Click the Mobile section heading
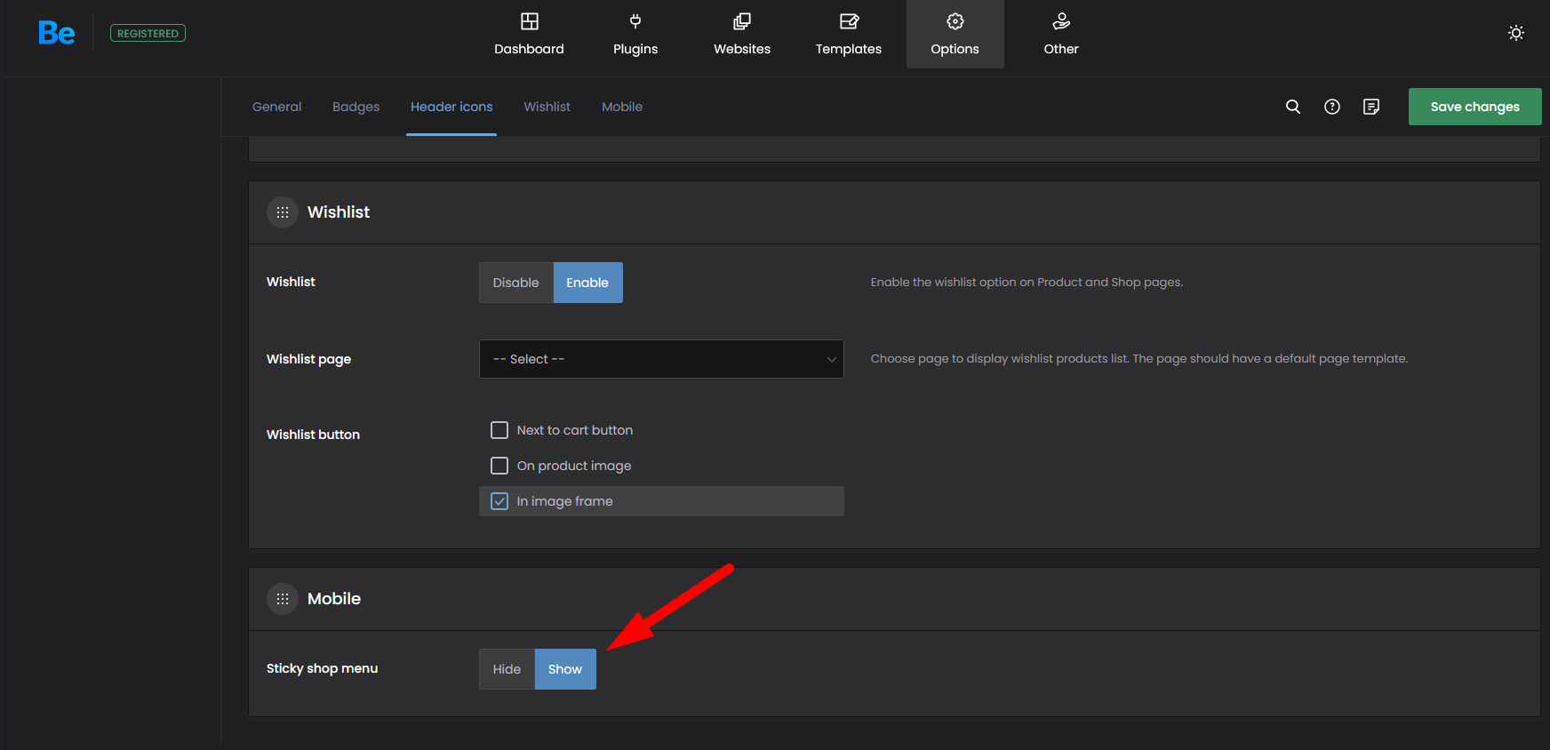Screen dimensions: 1550x750 pos(334,599)
